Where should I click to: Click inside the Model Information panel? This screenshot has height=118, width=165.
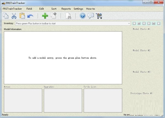click(x=63, y=58)
